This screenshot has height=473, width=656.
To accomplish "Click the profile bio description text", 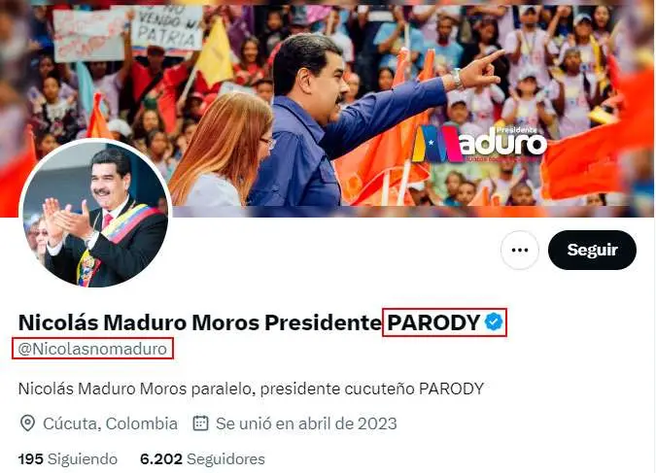I will click(251, 389).
